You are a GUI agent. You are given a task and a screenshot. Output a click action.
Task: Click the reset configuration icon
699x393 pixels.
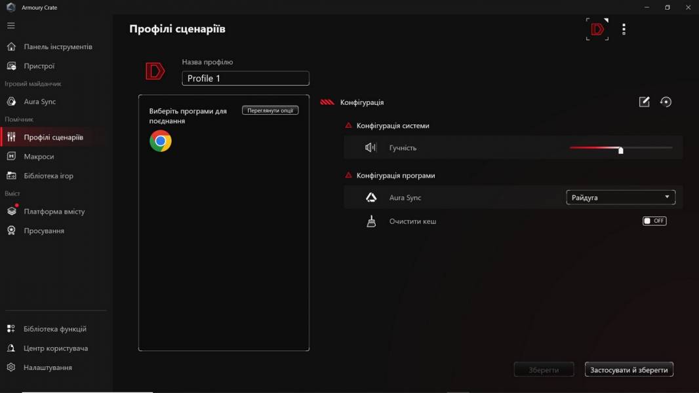coord(666,102)
